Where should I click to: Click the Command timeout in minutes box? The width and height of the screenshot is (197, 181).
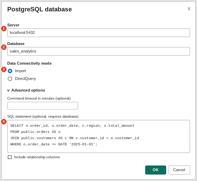pyautogui.click(x=43, y=105)
